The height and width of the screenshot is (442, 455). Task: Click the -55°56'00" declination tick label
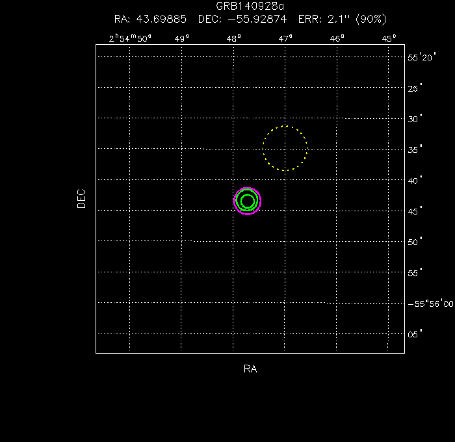coord(430,304)
